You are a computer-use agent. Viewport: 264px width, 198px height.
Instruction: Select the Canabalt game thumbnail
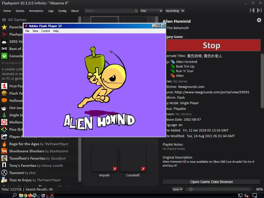(x=133, y=159)
